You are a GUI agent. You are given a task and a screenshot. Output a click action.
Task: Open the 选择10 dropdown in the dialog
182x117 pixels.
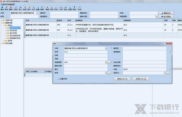[x=165, y=73]
